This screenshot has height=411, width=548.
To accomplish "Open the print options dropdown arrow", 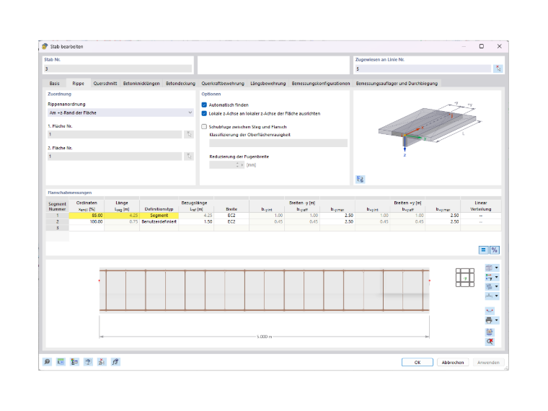I will coord(497,320).
